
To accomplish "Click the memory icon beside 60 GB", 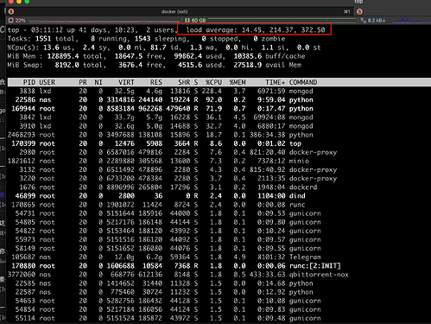I will click(187, 21).
